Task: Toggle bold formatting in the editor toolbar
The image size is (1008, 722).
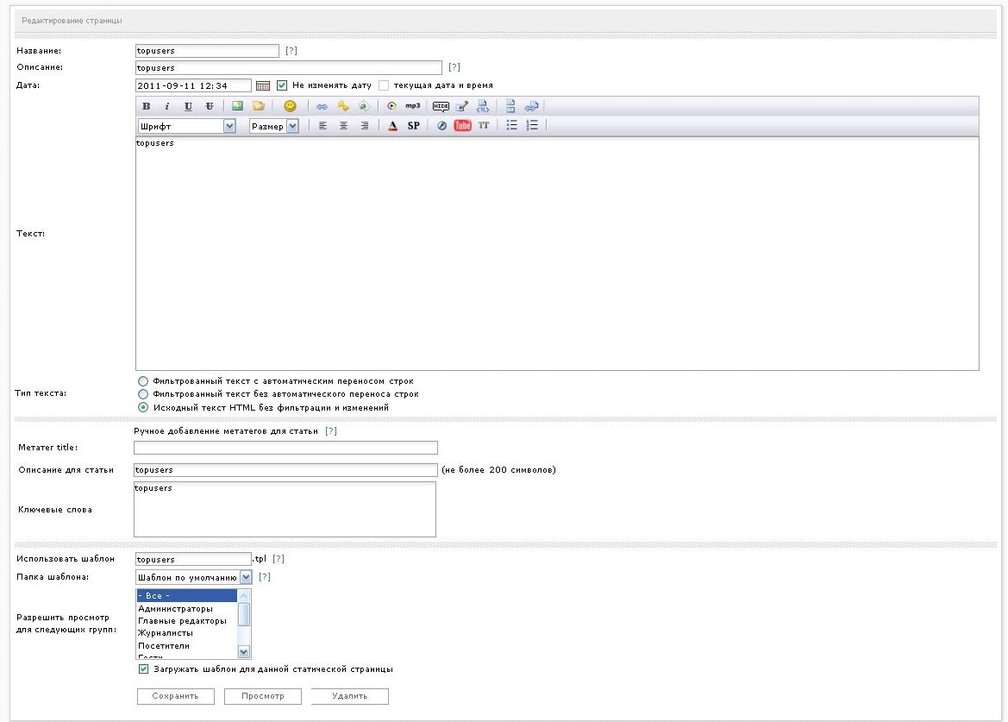Action: (146, 106)
